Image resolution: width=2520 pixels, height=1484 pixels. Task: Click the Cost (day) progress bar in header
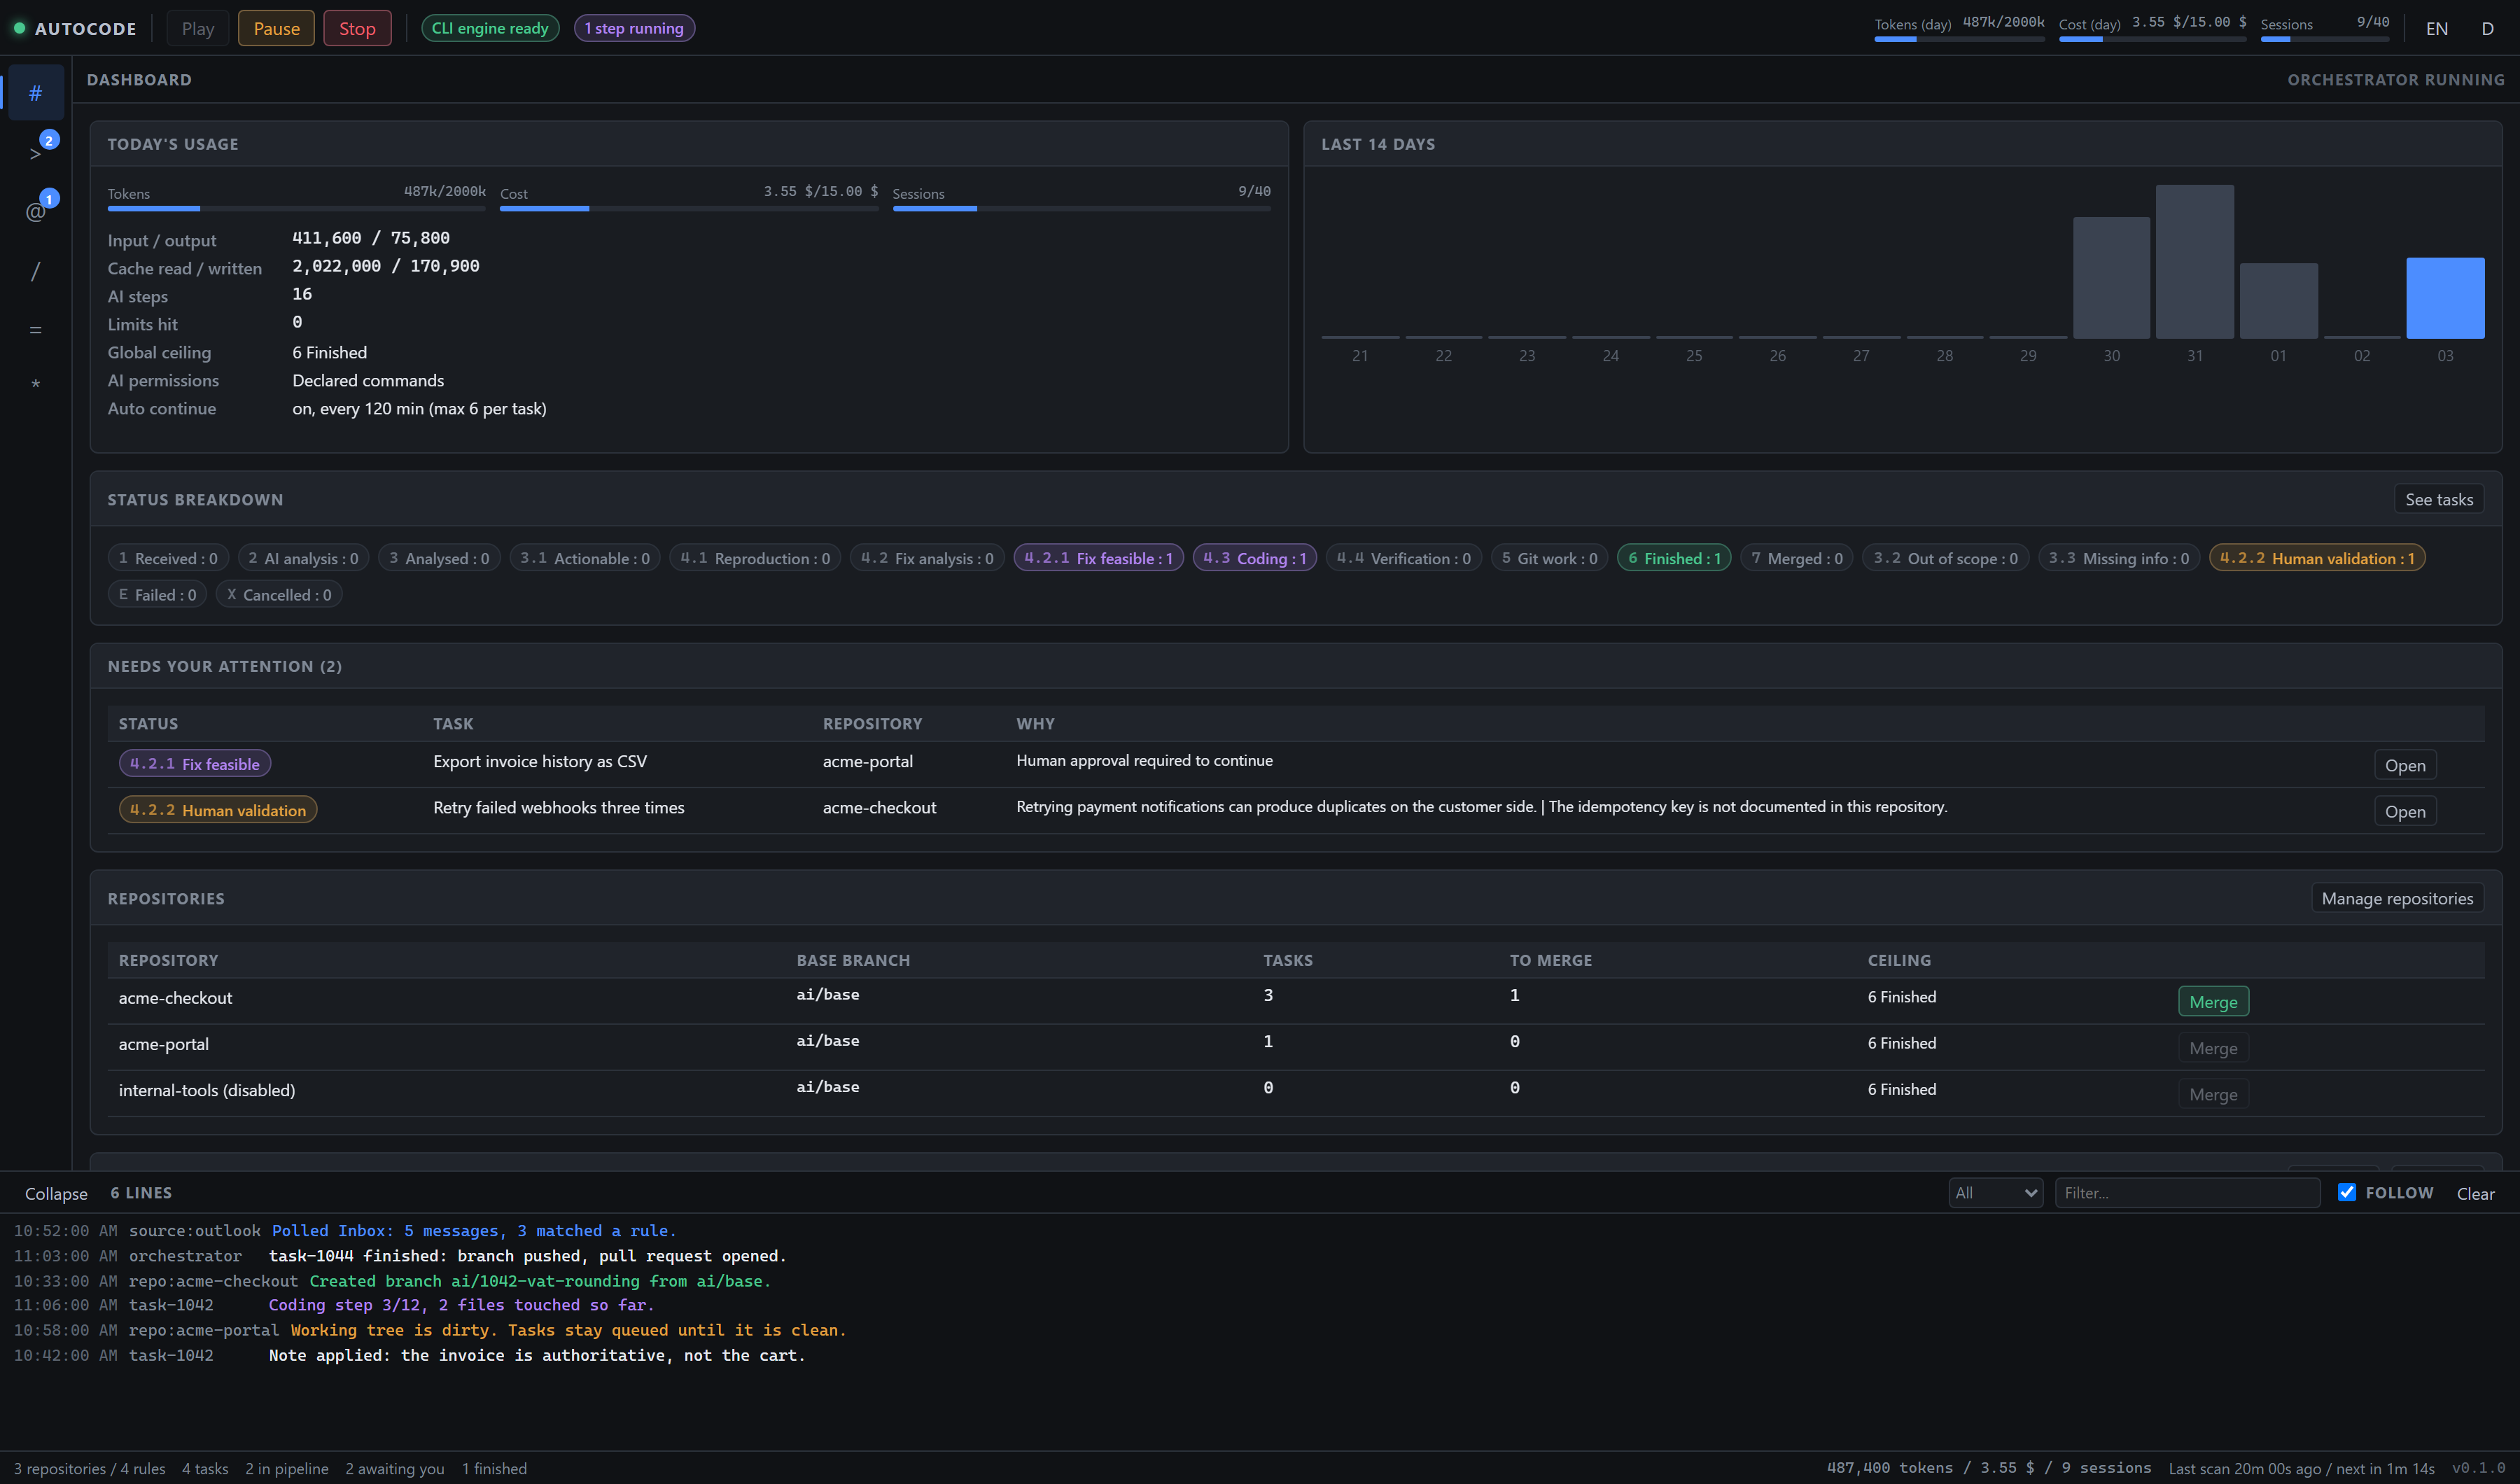pyautogui.click(x=2152, y=39)
